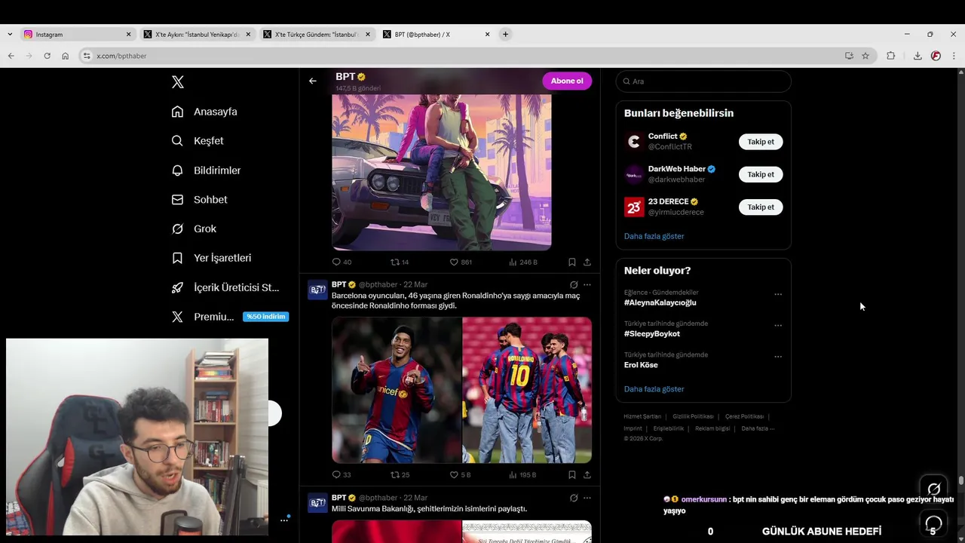The width and height of the screenshot is (965, 543).
Task: Open Grok action on Ronaldinho post
Action: click(x=574, y=284)
